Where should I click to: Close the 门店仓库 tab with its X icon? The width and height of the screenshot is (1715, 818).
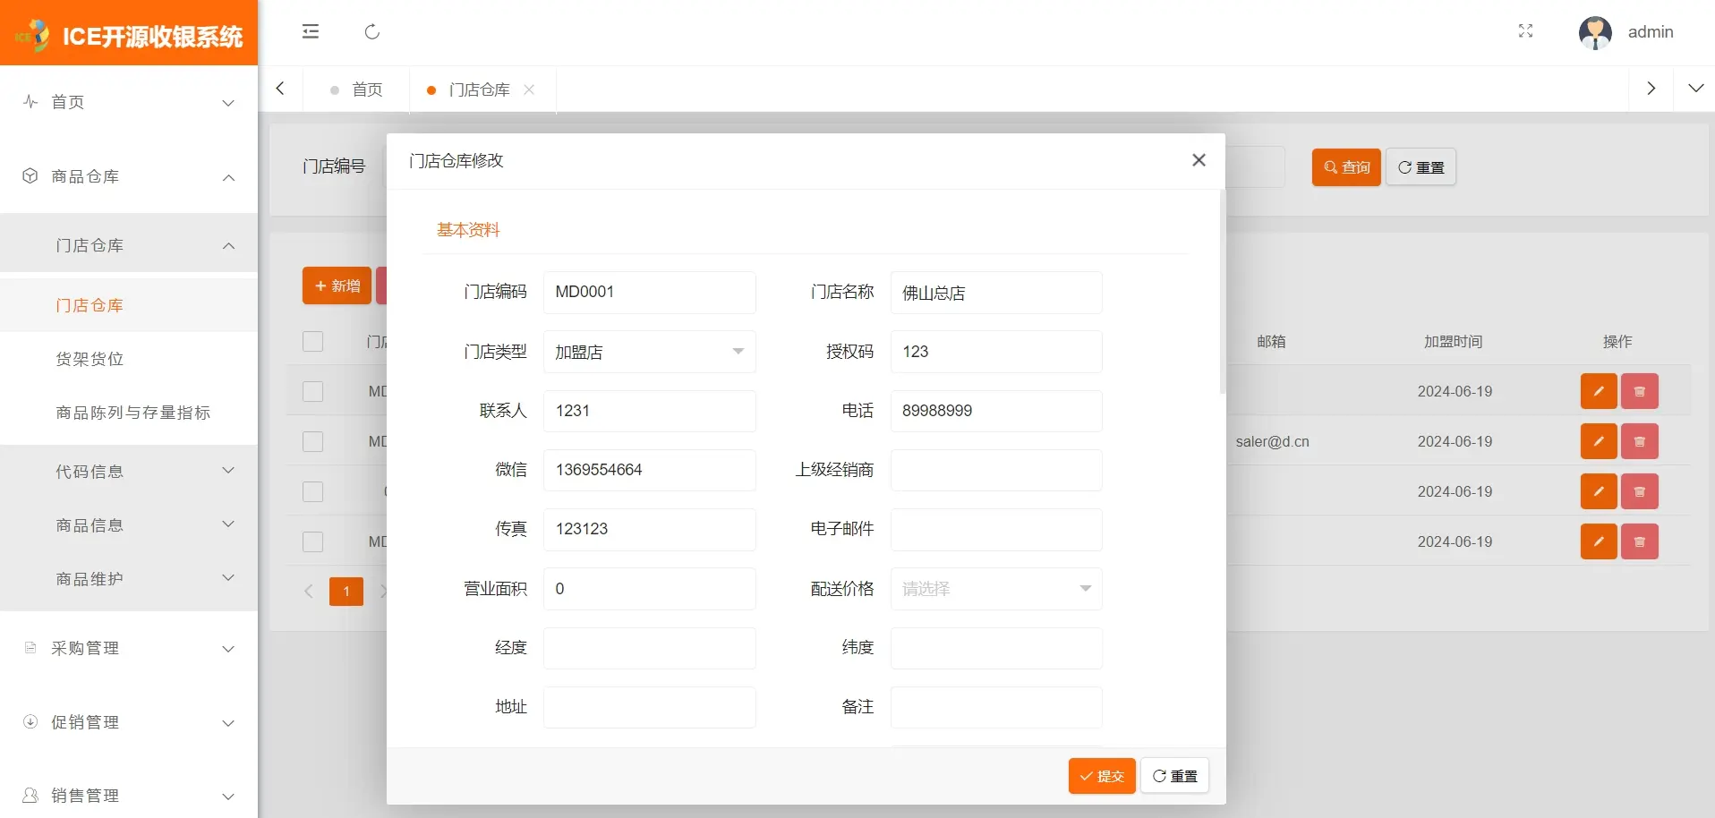(x=529, y=89)
